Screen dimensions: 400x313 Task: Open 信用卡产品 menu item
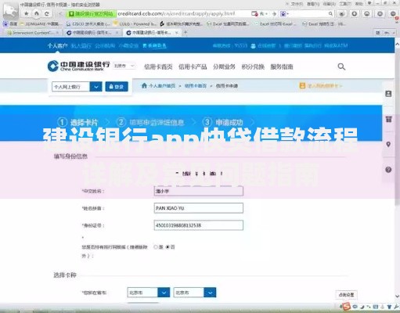pyautogui.click(x=193, y=67)
